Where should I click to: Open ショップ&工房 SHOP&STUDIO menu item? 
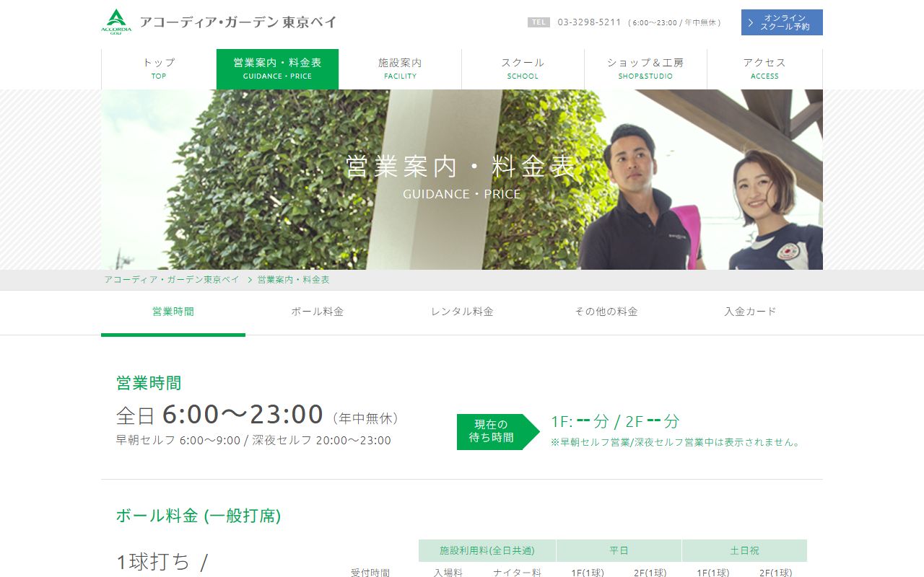coord(645,69)
